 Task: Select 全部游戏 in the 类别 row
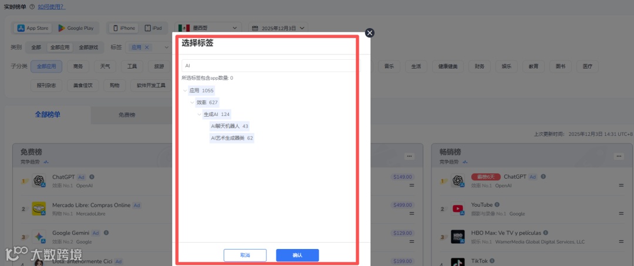point(88,47)
